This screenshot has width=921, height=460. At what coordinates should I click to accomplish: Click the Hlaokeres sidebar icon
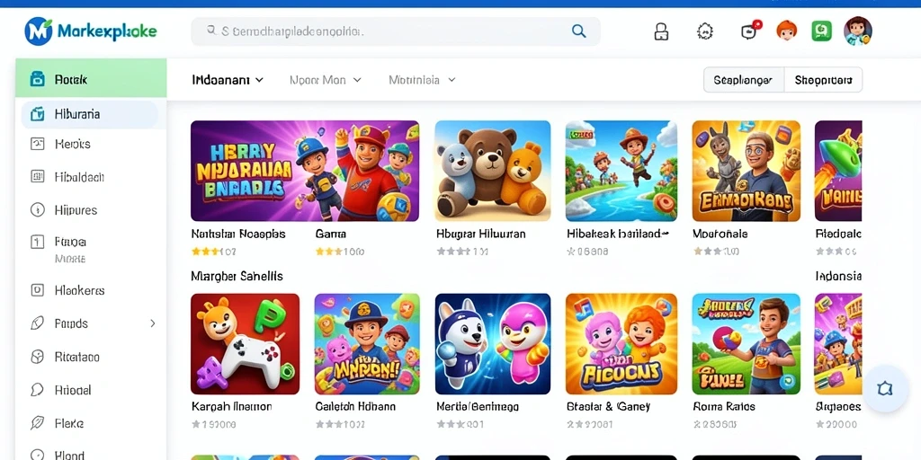pyautogui.click(x=37, y=290)
